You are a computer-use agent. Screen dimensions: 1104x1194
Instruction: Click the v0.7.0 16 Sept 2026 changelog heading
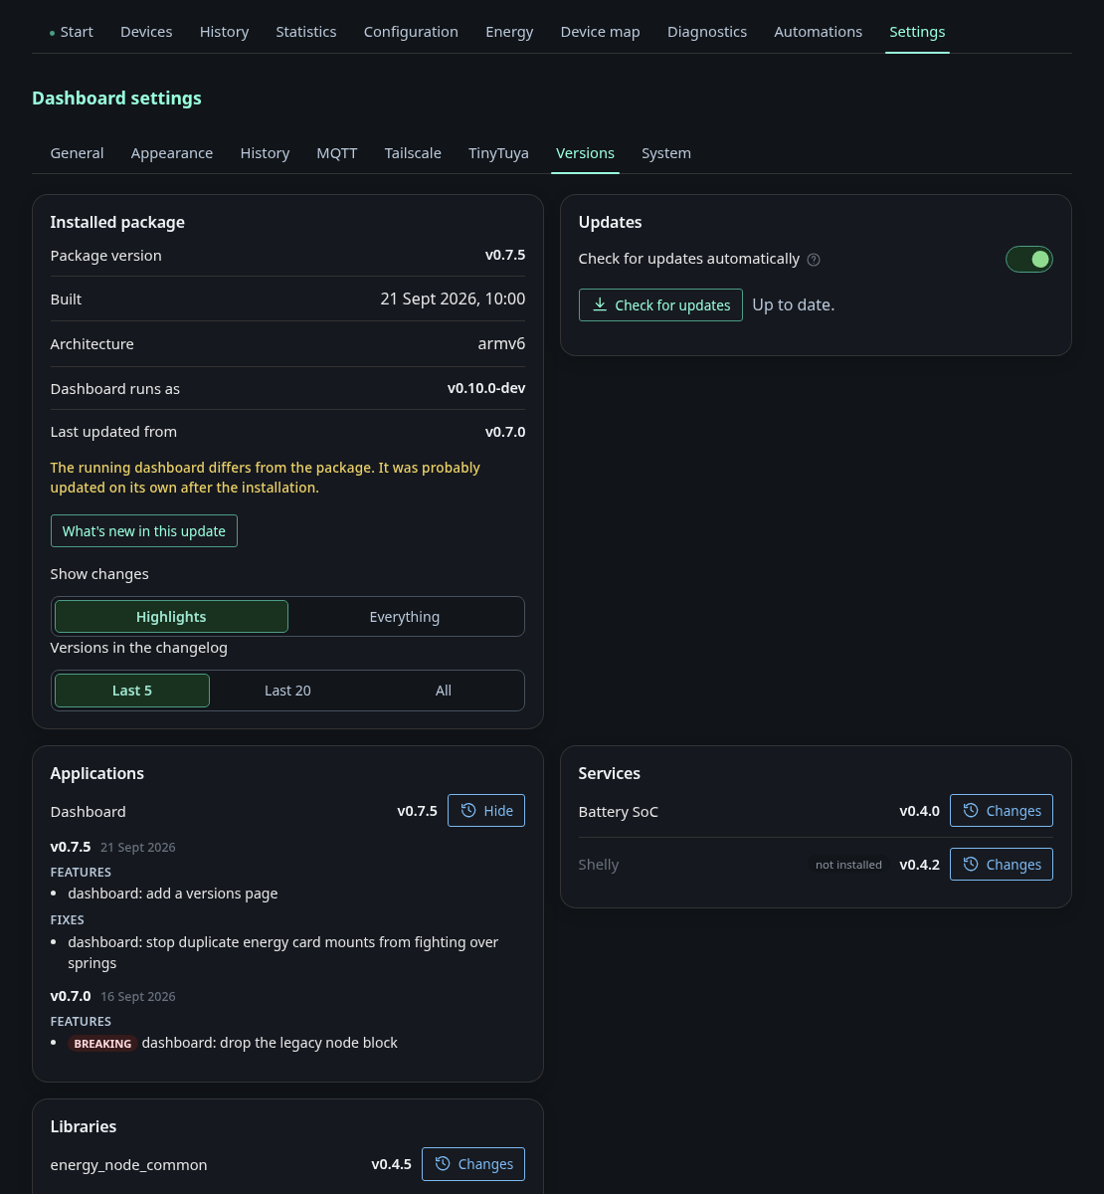pos(112,996)
